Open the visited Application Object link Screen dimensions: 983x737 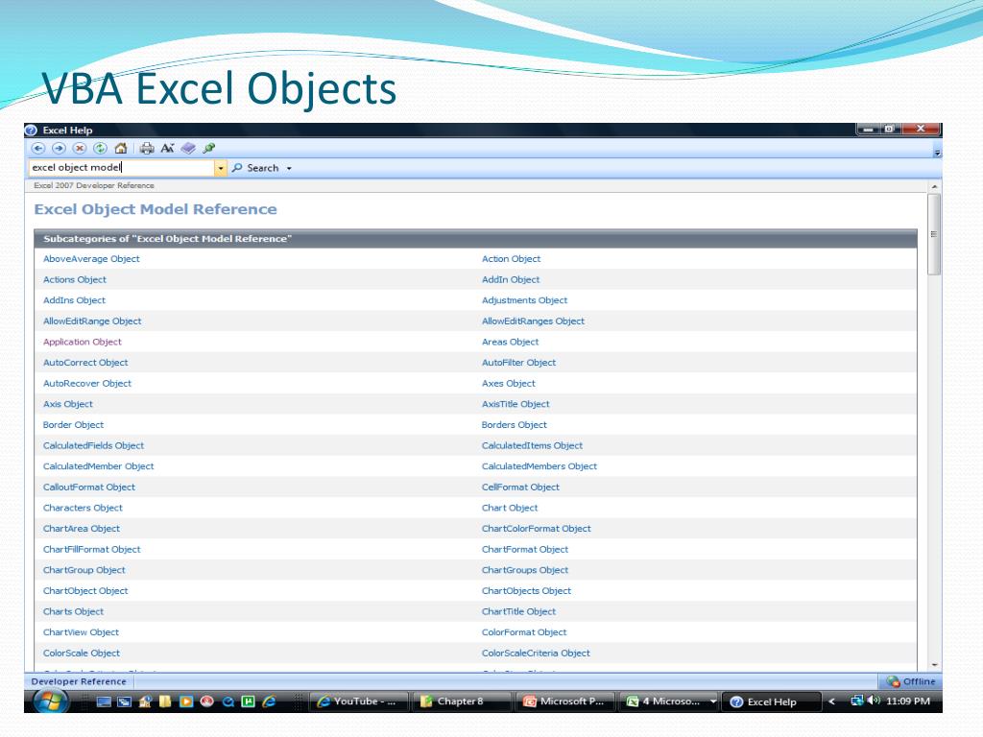(83, 342)
